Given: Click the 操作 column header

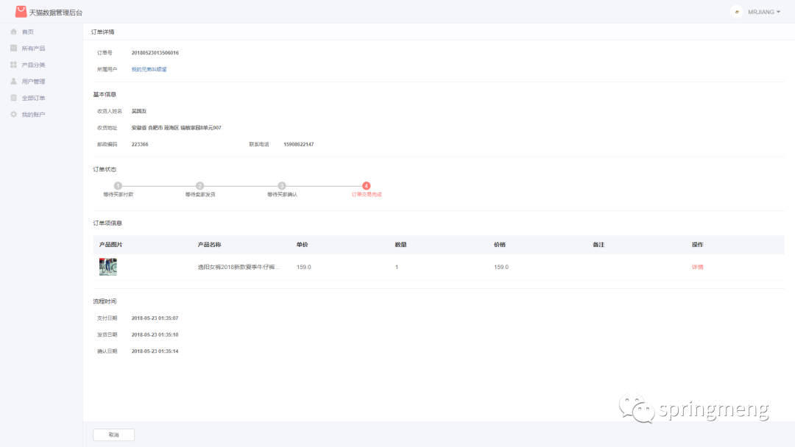Looking at the screenshot, I should pyautogui.click(x=698, y=245).
